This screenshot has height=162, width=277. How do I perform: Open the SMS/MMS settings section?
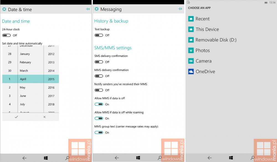point(113,47)
